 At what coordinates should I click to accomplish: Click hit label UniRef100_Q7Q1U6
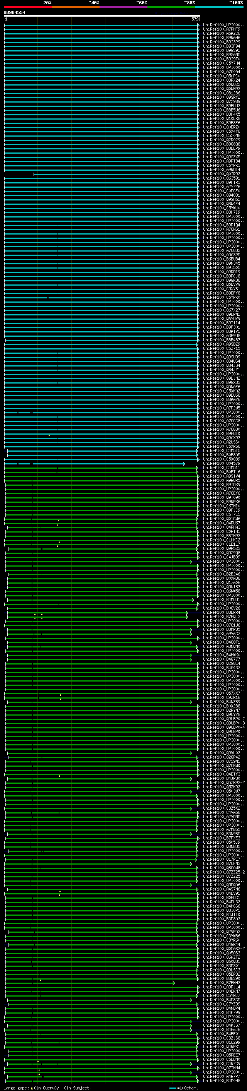pos(221,625)
